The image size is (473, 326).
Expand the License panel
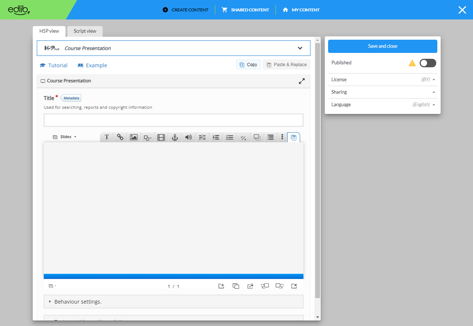tap(383, 80)
